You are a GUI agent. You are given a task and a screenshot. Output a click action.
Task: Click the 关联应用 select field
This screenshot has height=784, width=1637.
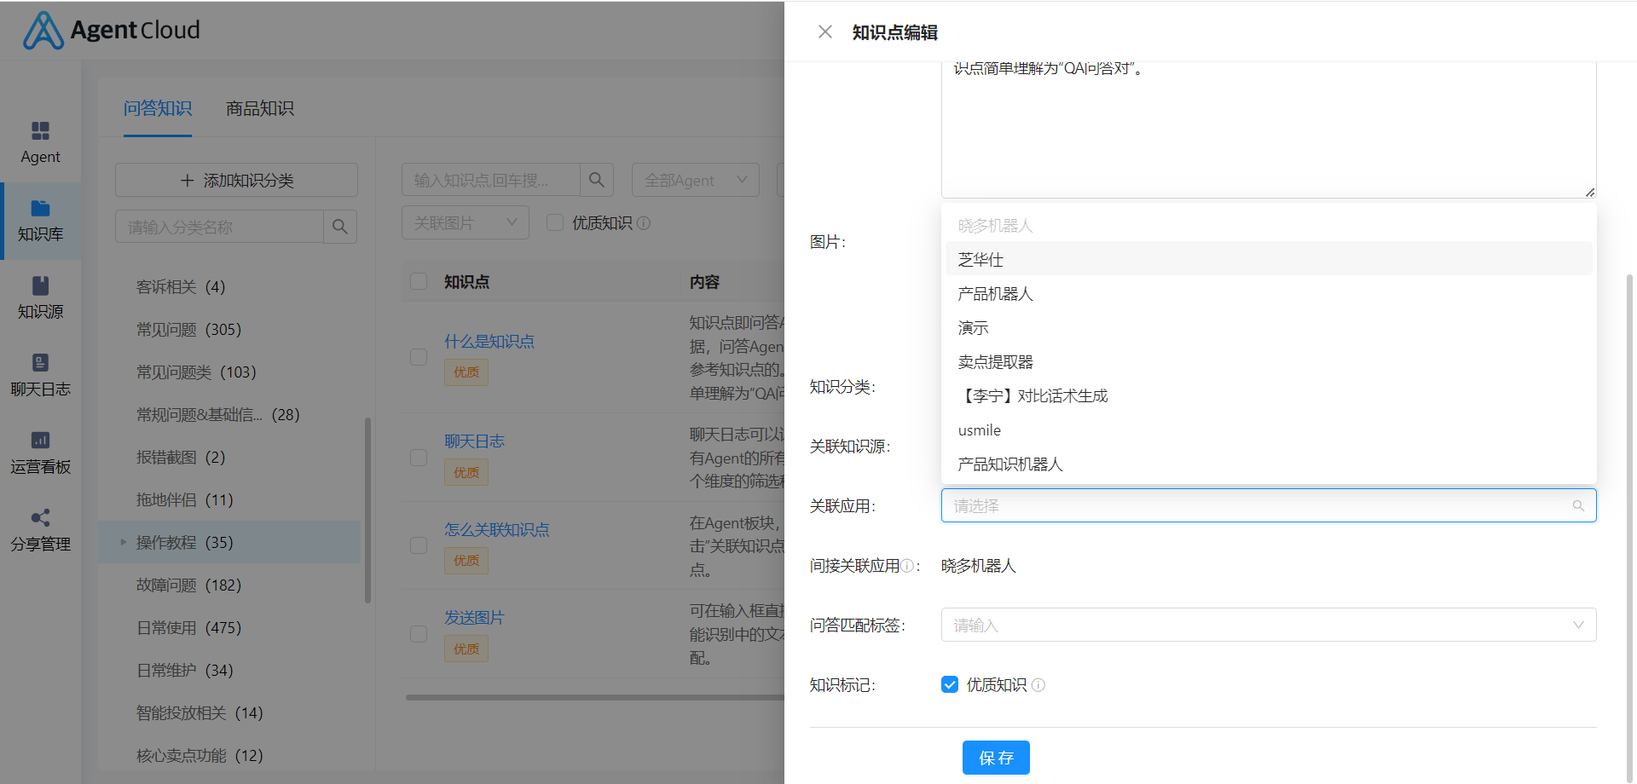coord(1269,505)
